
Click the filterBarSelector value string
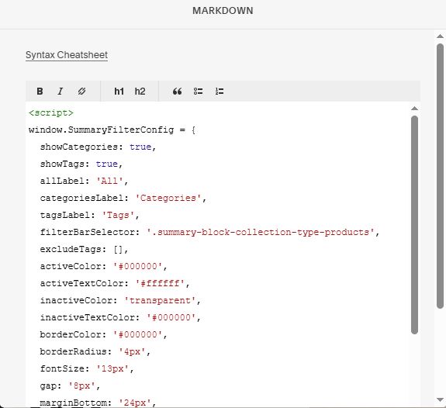261,232
